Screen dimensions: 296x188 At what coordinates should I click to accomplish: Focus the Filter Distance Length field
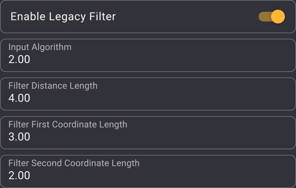tap(148, 94)
